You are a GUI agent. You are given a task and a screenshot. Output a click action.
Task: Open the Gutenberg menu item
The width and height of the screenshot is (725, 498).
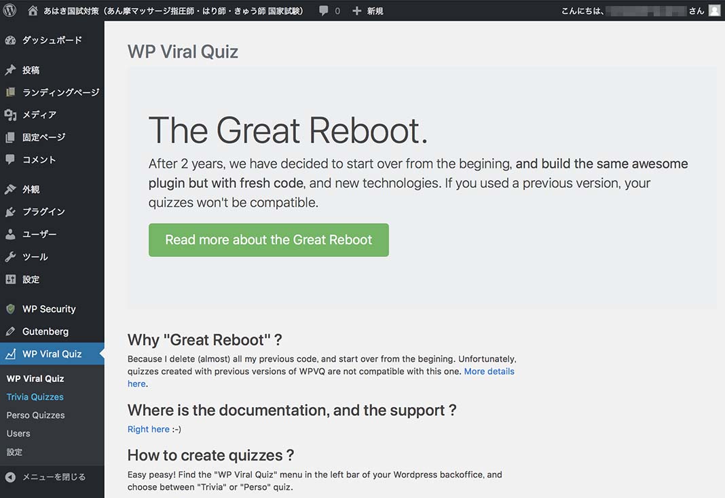point(45,332)
